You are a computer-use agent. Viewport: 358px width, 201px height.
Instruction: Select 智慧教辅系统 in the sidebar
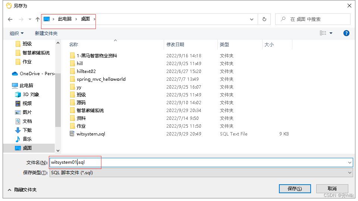[32, 53]
